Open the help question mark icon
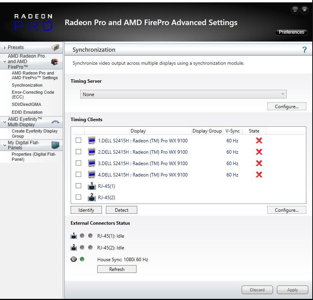The height and width of the screenshot is (300, 313). (304, 49)
